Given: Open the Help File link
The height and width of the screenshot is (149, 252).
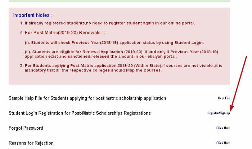Looking at the screenshot, I should pyautogui.click(x=224, y=98).
